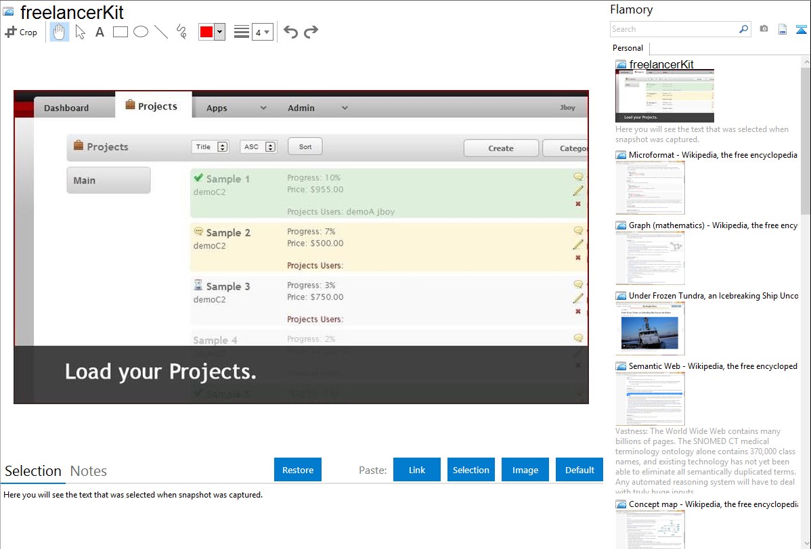
Task: Click the Default paste button
Action: (x=579, y=470)
